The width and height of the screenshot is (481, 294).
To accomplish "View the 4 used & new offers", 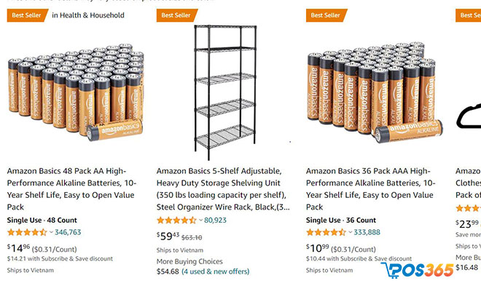I will click(215, 271).
